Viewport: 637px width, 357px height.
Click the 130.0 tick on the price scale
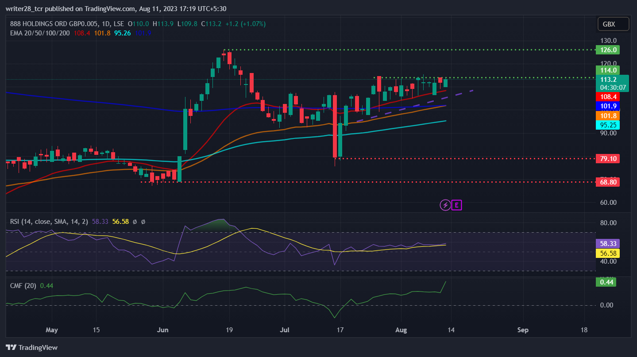point(609,40)
